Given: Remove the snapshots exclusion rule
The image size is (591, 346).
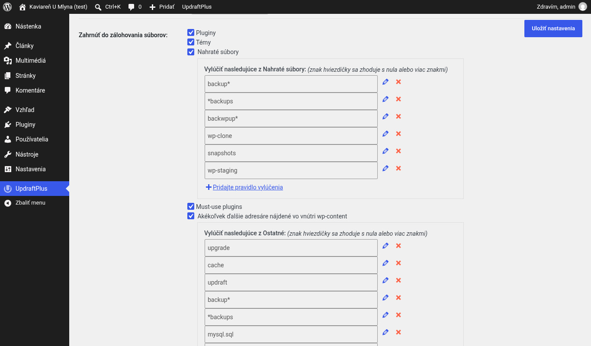Looking at the screenshot, I should [x=398, y=151].
